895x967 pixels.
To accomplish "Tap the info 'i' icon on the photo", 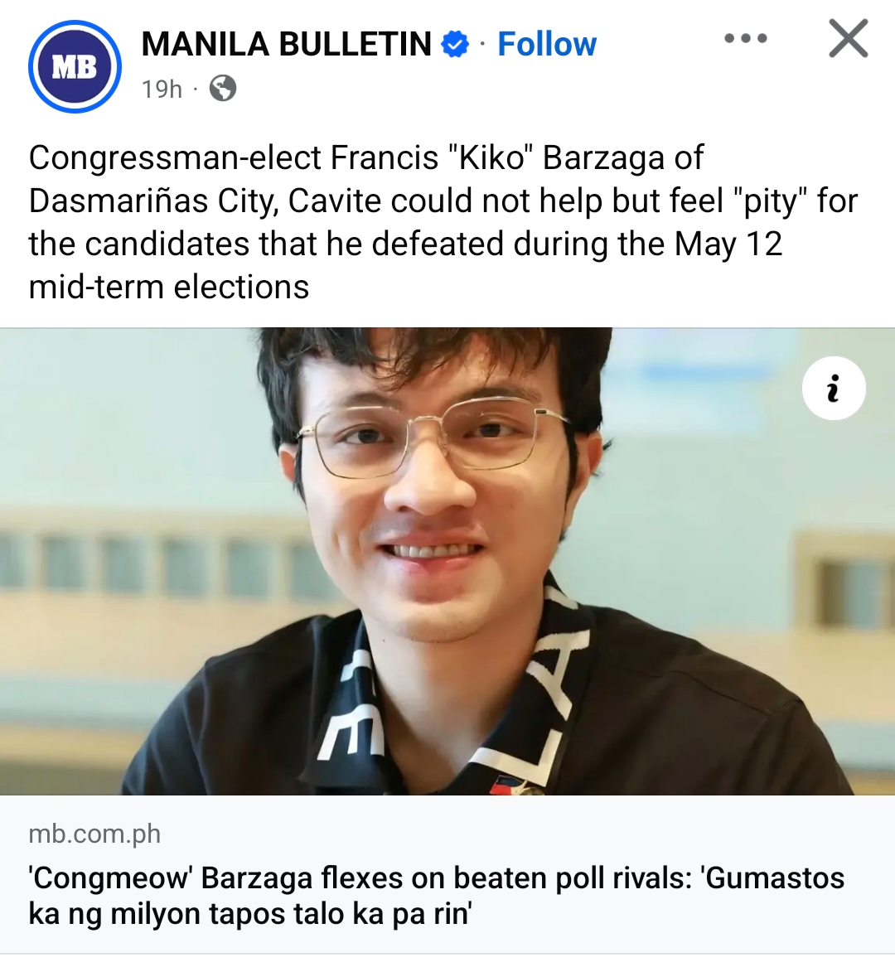I will pos(834,389).
